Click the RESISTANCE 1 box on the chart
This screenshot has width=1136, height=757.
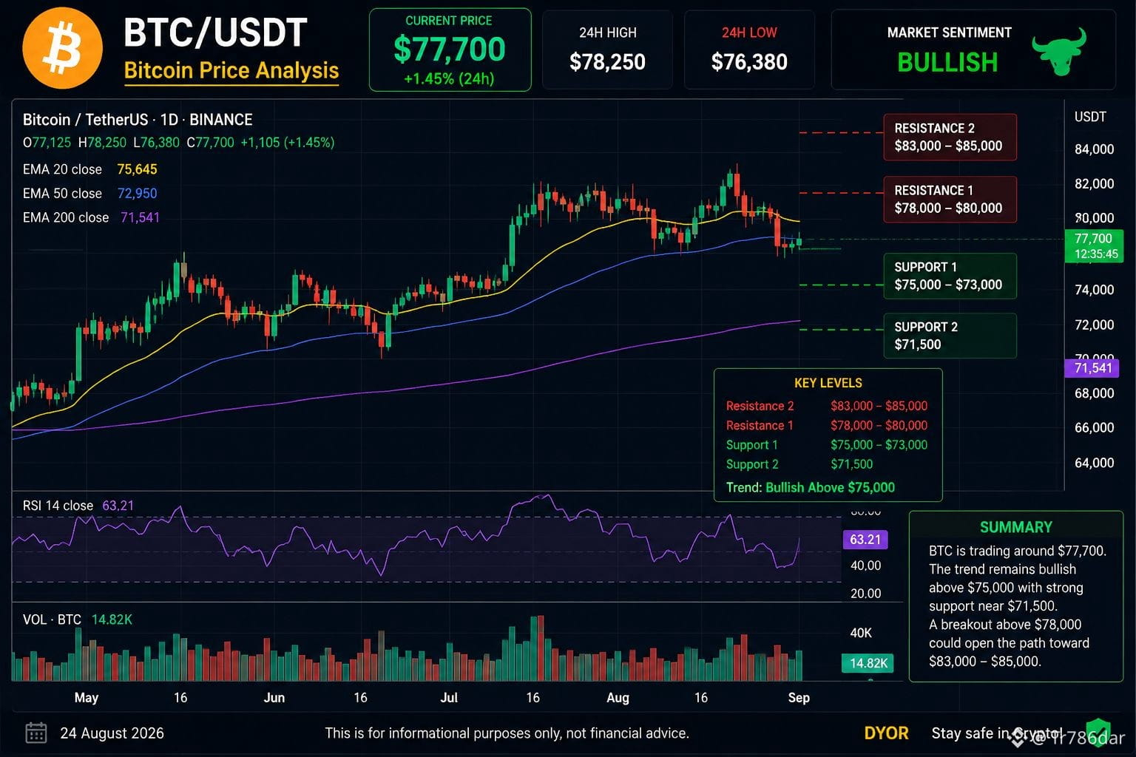click(x=950, y=199)
